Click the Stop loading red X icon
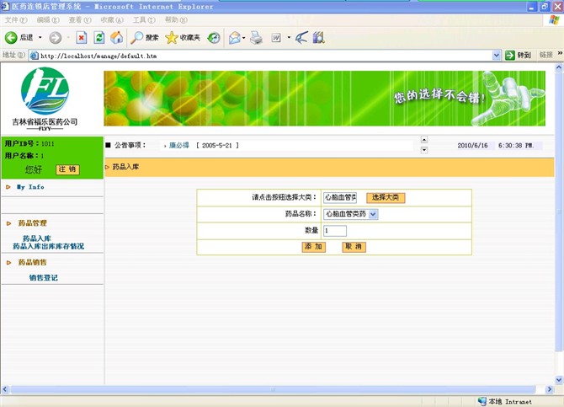Image resolution: width=564 pixels, height=407 pixels. (x=82, y=38)
